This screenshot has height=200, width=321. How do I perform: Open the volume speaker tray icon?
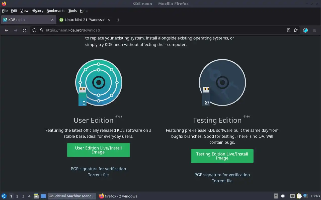[x=283, y=196]
